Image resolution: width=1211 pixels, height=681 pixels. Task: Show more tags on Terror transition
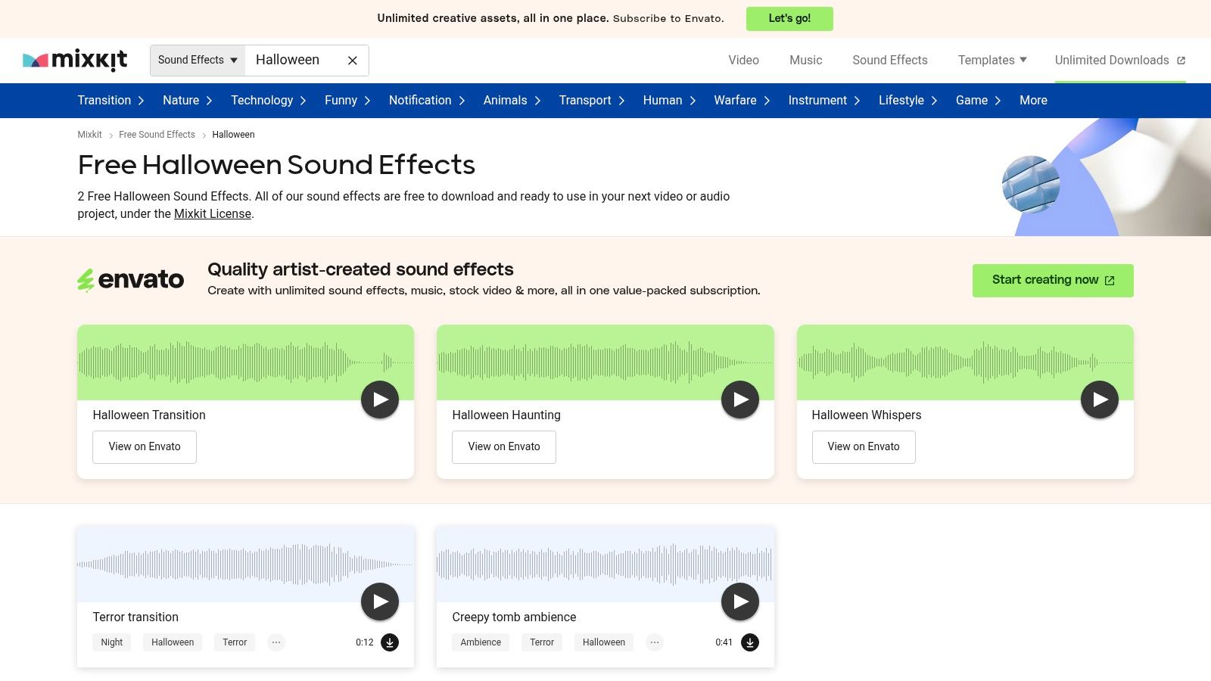(x=276, y=642)
